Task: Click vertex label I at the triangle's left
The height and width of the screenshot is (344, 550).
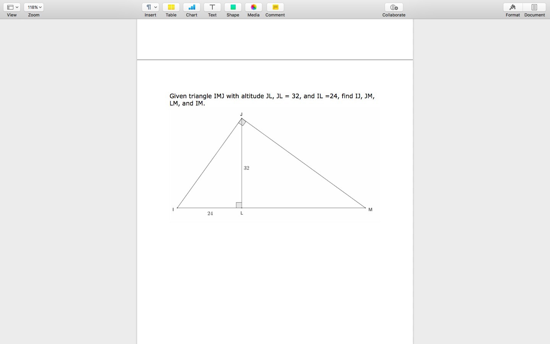Action: [x=173, y=209]
